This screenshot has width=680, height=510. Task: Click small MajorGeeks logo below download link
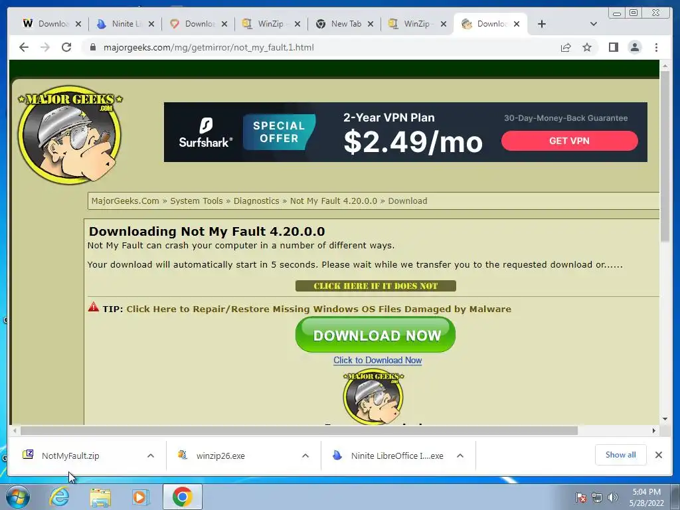click(373, 397)
